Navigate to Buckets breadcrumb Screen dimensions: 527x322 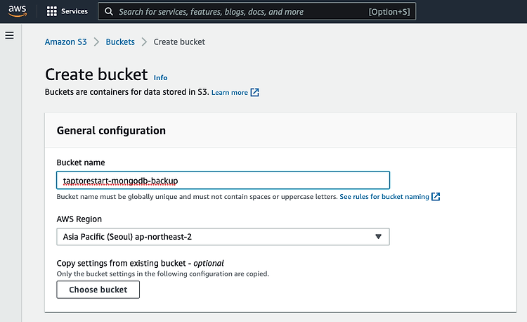click(120, 42)
